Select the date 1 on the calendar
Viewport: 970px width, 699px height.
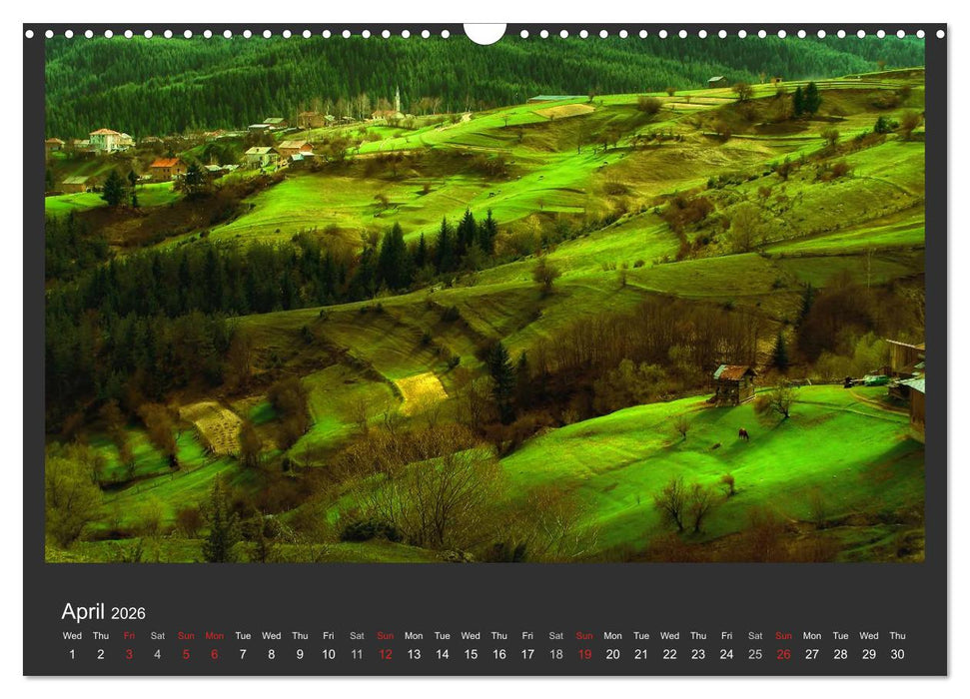point(71,651)
